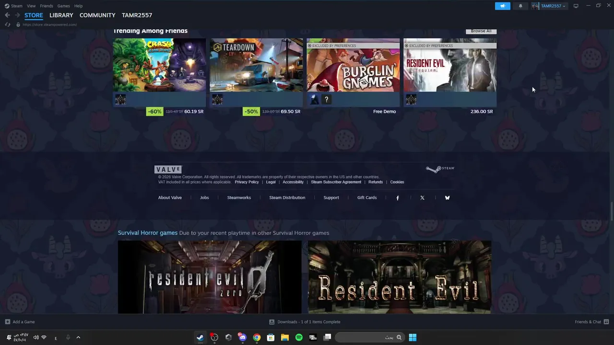Open Spotify from the taskbar

[x=299, y=337]
